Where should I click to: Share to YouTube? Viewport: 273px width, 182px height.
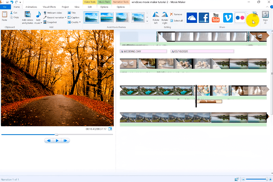[216, 18]
